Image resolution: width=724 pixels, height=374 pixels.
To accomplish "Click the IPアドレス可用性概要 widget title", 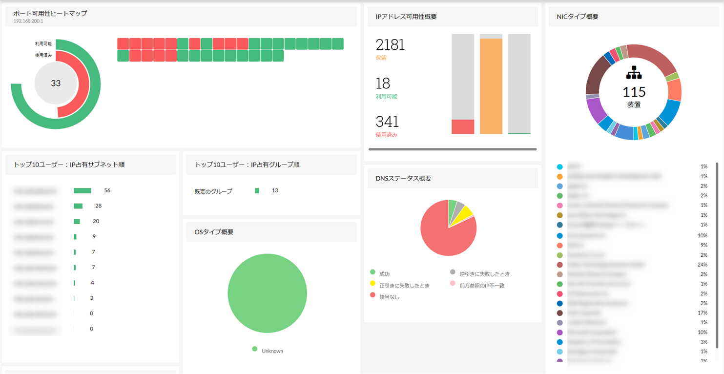I will pos(406,17).
